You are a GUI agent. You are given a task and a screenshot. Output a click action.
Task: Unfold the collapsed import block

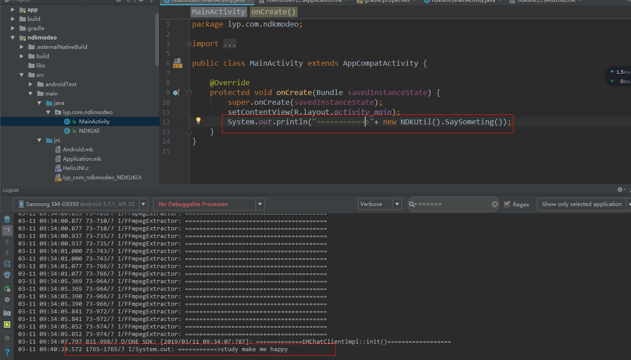(189, 44)
